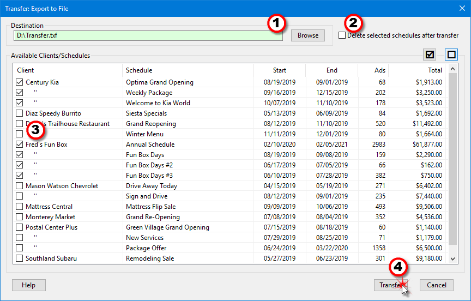Viewport: 471px width, 301px height.
Task: Select the 'Green Village Grand Opening' text
Action: [x=167, y=227]
